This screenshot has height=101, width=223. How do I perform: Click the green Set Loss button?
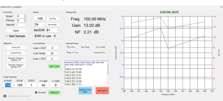coord(54,66)
